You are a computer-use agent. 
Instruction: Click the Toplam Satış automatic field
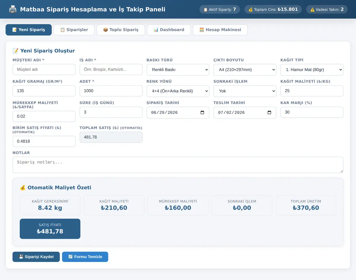coord(111,137)
